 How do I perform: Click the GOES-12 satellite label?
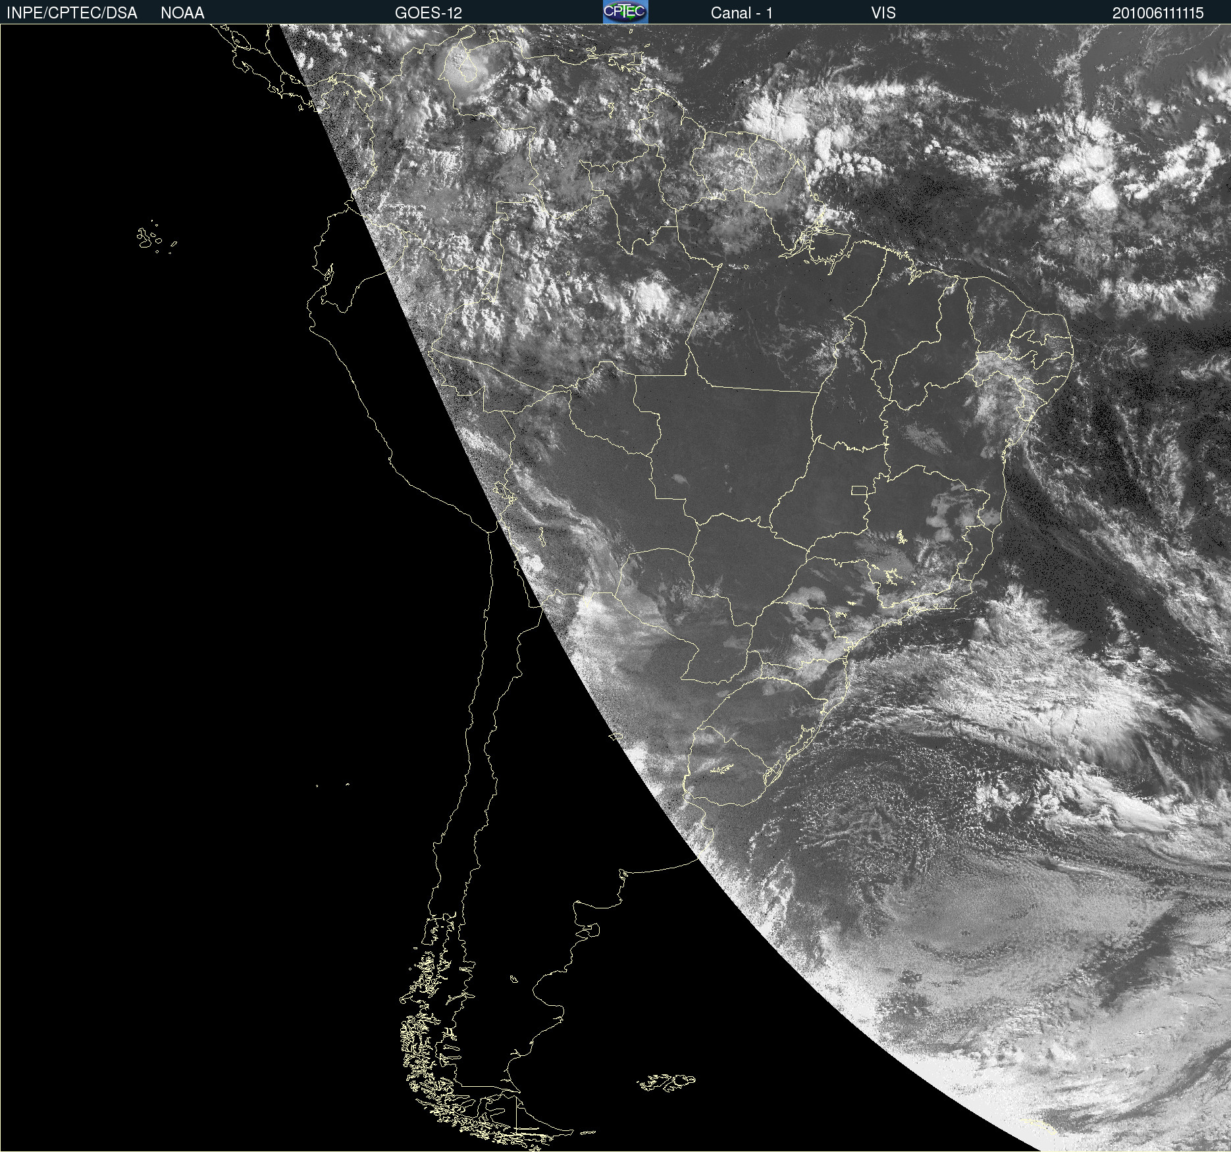pos(429,13)
